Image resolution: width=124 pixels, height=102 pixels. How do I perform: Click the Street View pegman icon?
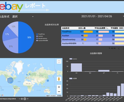pos(59,79)
